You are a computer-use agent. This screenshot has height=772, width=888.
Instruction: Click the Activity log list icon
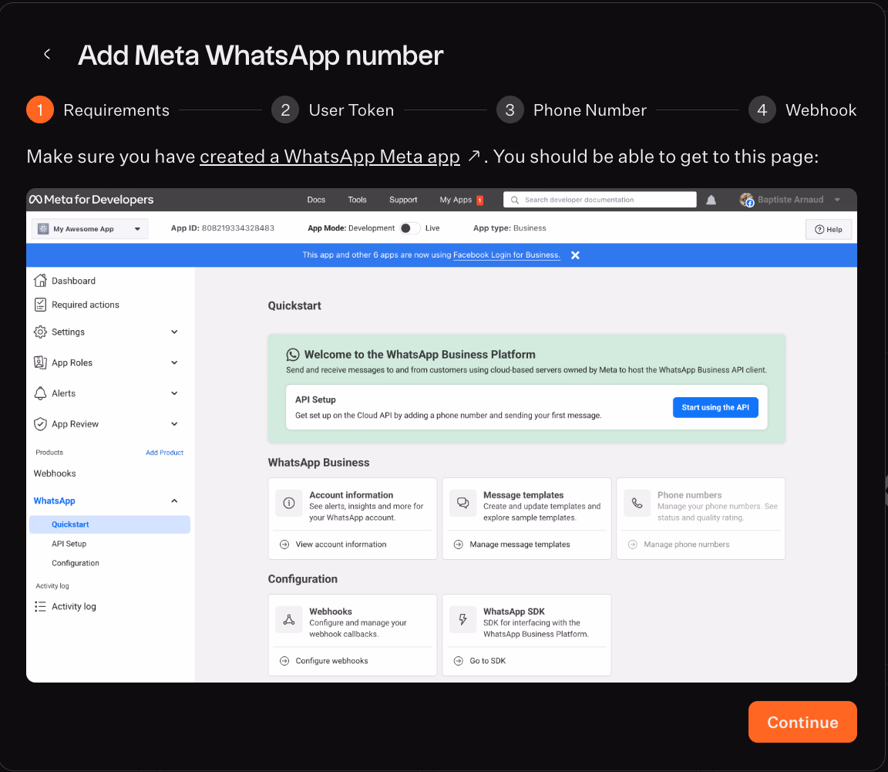(x=41, y=607)
